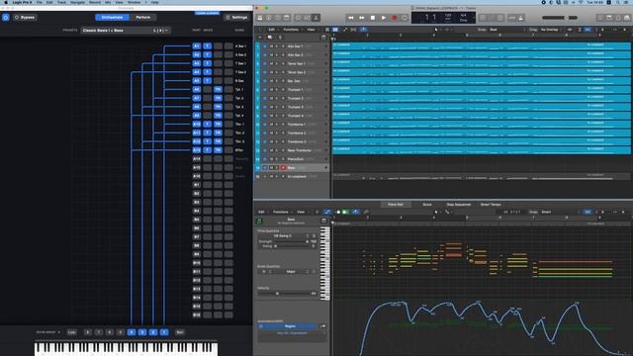Switch to the Perform tab

coord(142,18)
